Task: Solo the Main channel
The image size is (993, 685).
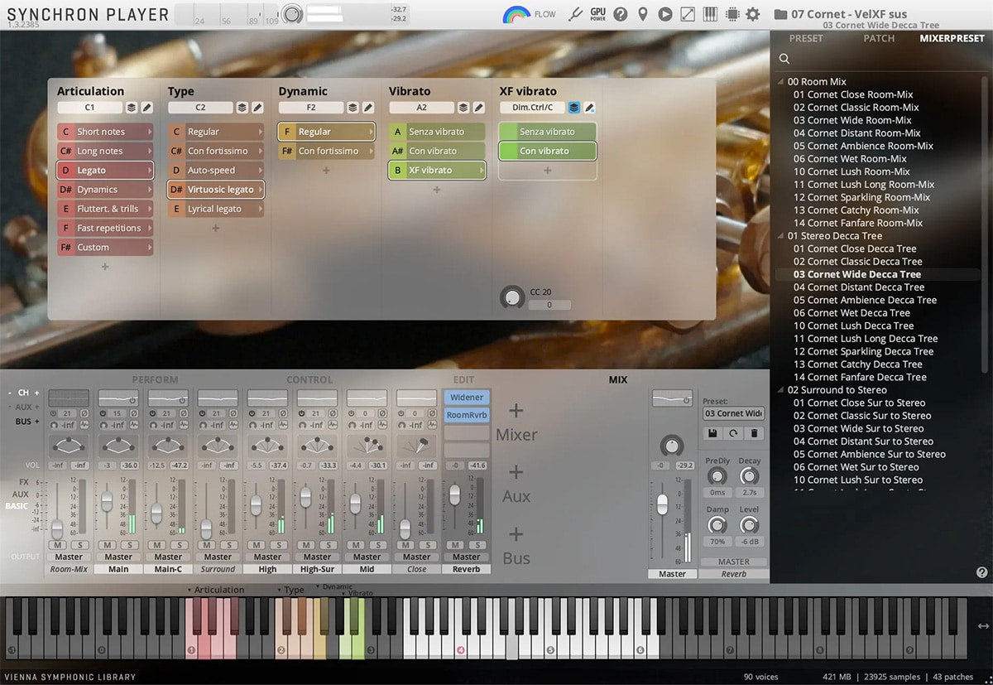Action: (130, 545)
